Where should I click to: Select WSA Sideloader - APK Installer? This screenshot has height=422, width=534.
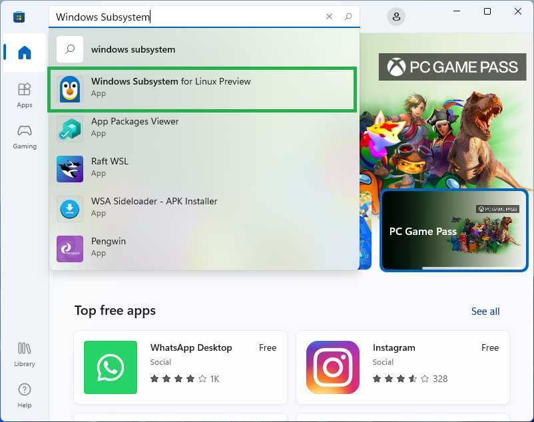tap(204, 209)
